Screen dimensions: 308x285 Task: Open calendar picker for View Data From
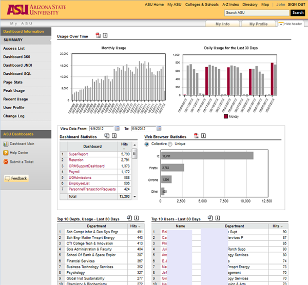[x=117, y=128]
